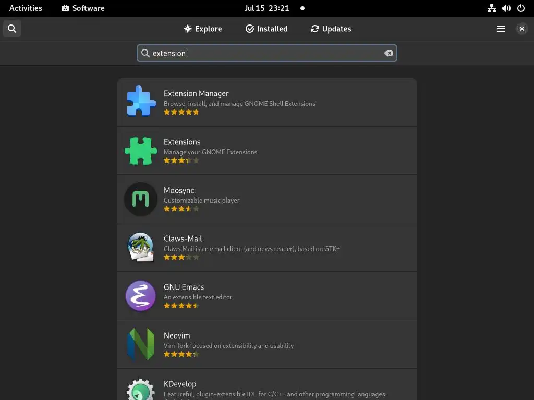This screenshot has width=534, height=400.
Task: Click into the extension search field
Action: point(266,53)
